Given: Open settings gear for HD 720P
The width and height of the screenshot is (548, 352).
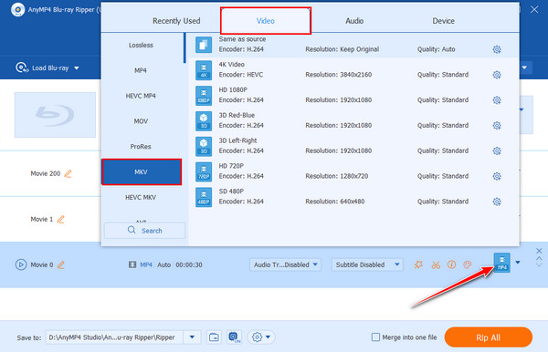Looking at the screenshot, I should [497, 176].
